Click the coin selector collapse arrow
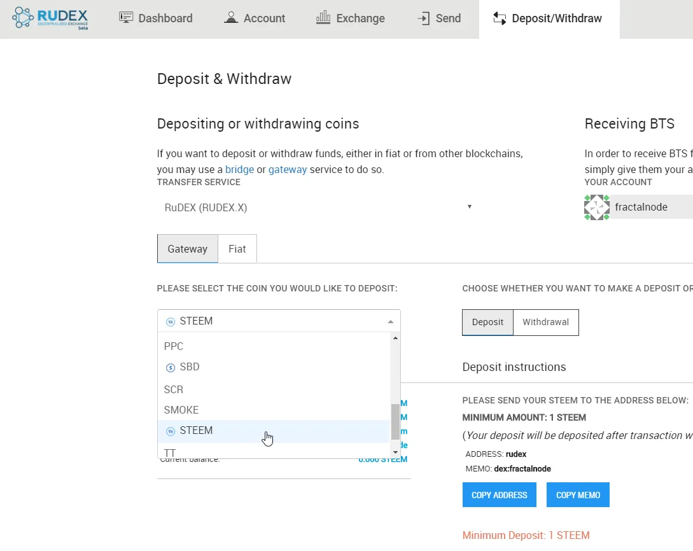The width and height of the screenshot is (693, 551). (390, 322)
